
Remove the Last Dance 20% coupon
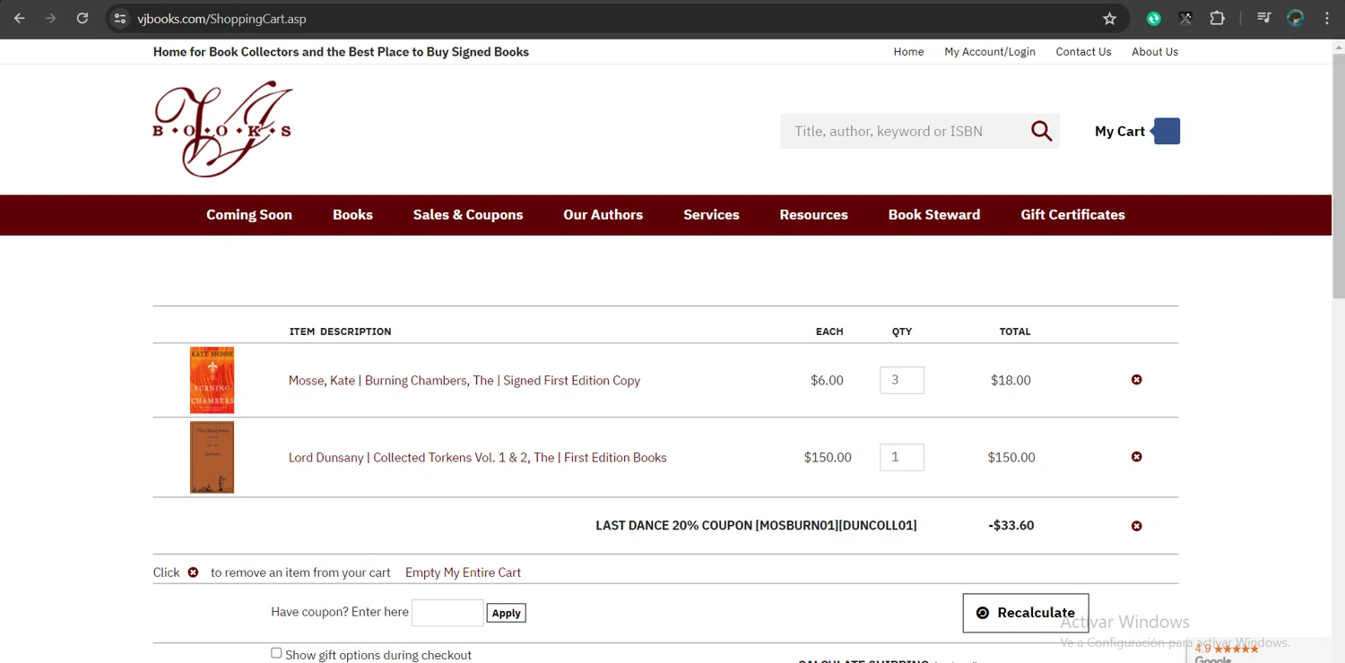tap(1136, 526)
